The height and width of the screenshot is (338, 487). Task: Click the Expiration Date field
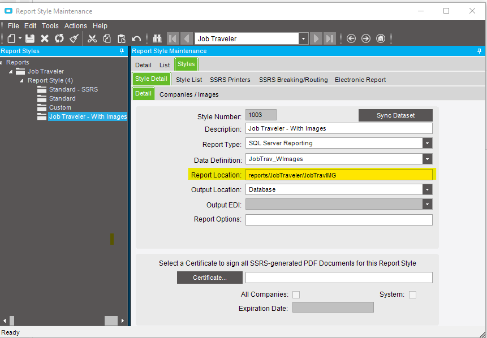[333, 307]
